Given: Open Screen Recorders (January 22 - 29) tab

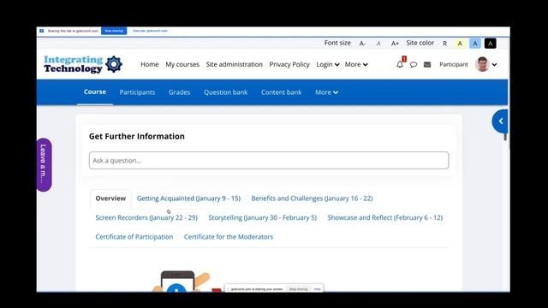Looking at the screenshot, I should pyautogui.click(x=146, y=217).
